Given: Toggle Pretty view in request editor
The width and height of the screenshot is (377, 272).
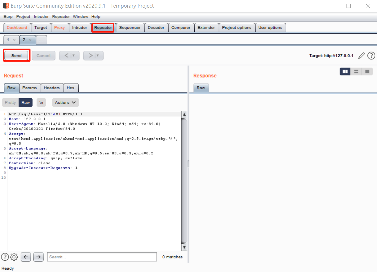Looking at the screenshot, I should click(10, 103).
